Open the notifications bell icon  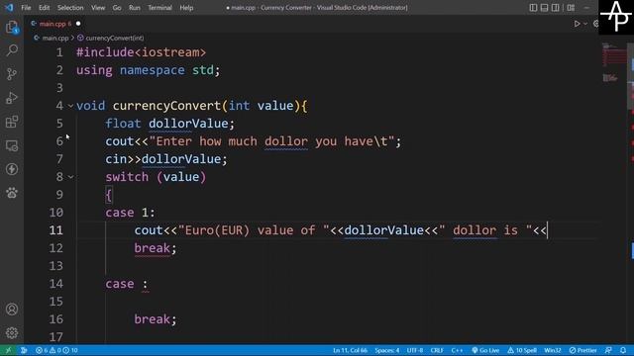pos(623,350)
